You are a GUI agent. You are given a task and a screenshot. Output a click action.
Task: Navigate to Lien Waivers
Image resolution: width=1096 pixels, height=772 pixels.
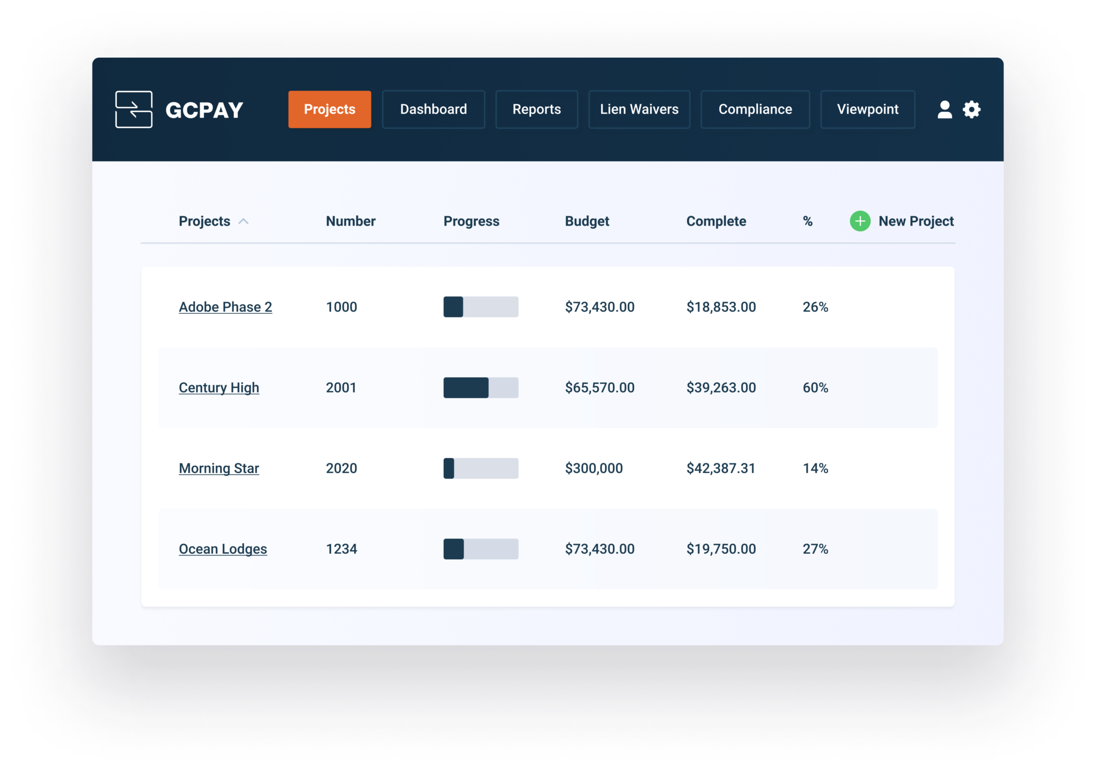[x=640, y=110]
